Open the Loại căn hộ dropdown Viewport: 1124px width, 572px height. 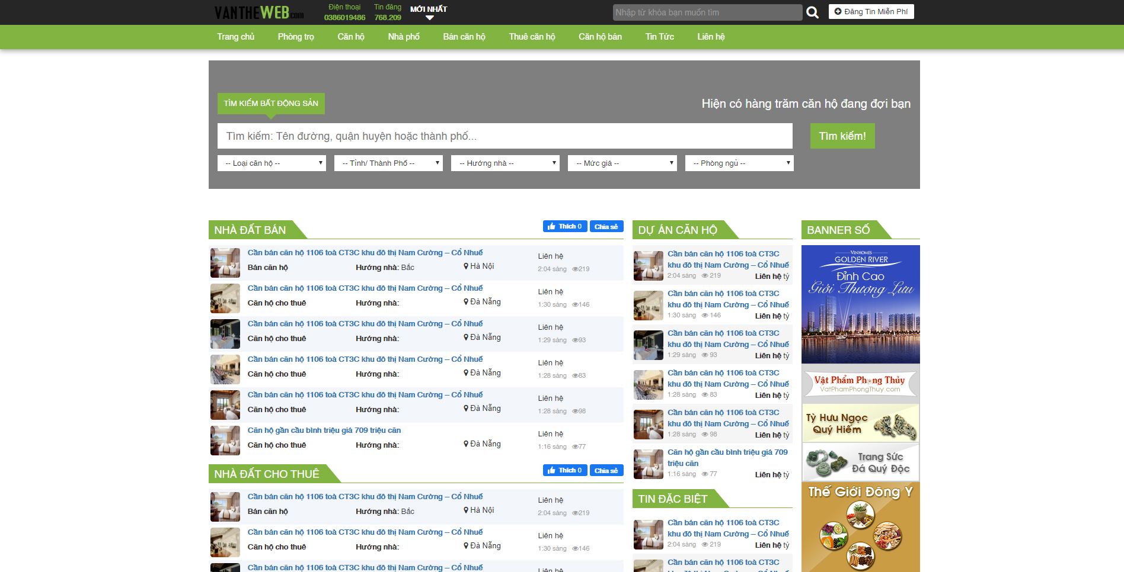pyautogui.click(x=272, y=163)
